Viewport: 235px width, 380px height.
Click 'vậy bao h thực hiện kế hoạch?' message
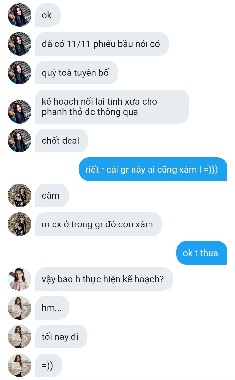104,279
